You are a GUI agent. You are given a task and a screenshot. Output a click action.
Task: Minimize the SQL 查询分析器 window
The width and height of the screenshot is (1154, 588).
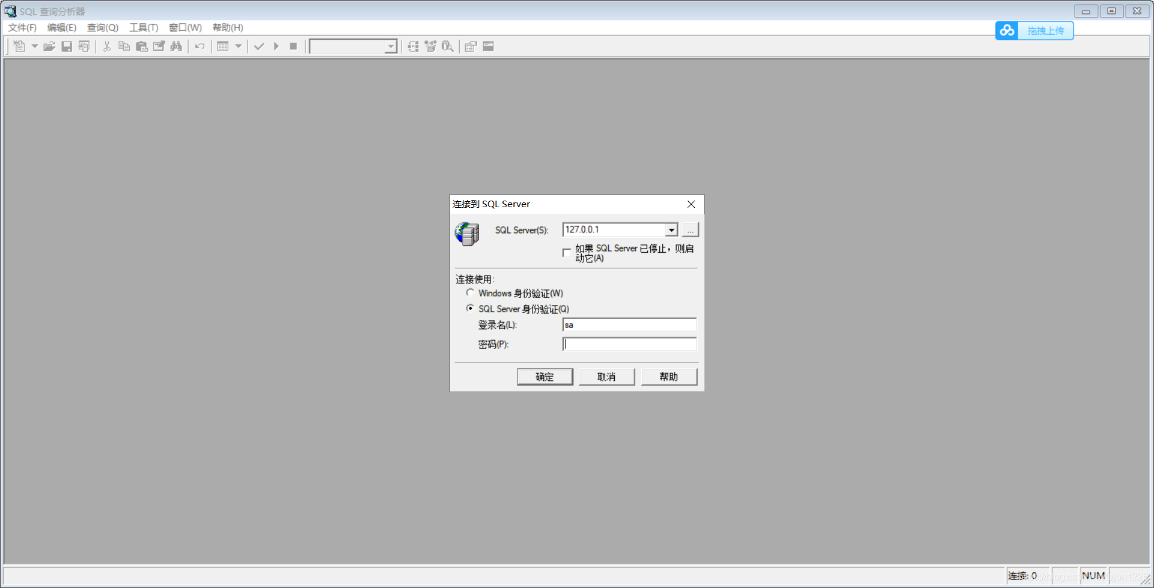coord(1086,11)
